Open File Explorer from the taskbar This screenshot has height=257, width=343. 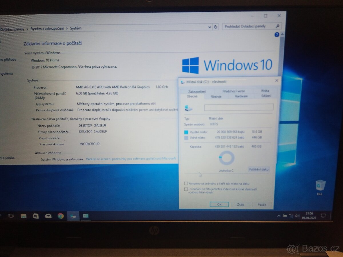pos(23,216)
